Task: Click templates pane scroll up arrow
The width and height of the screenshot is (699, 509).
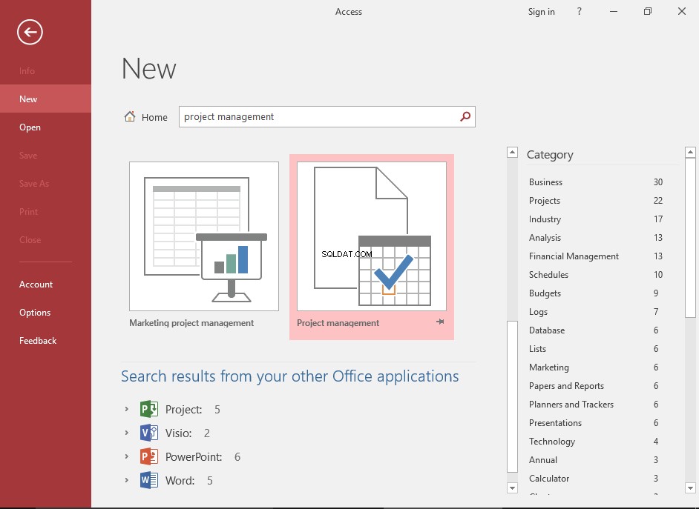Action: (512, 152)
